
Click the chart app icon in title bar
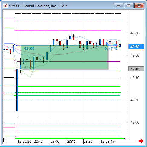pos(5,6)
